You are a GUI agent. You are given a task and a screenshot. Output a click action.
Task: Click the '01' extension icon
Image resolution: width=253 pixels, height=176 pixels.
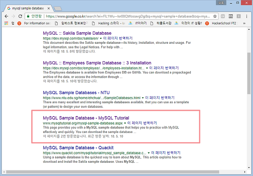[231, 16]
